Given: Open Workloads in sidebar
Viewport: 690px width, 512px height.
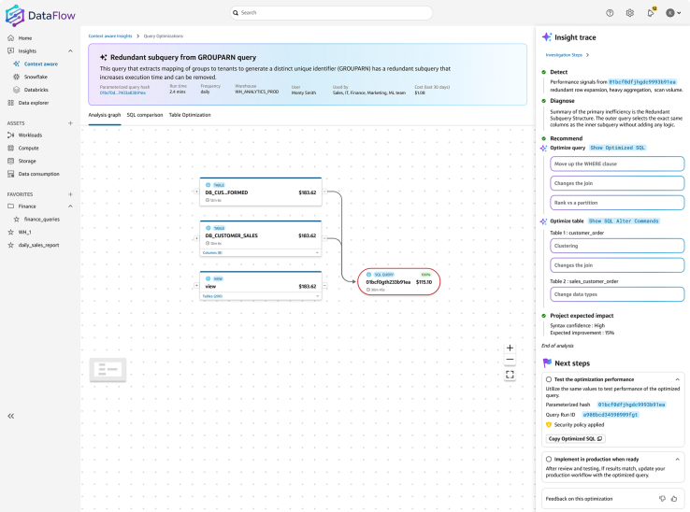Looking at the screenshot, I should [x=30, y=135].
